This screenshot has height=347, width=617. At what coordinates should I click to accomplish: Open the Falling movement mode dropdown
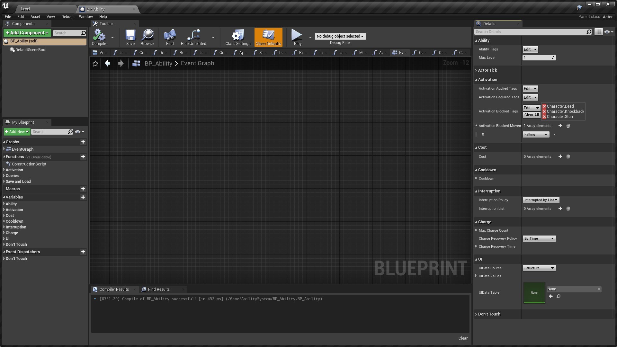(535, 134)
